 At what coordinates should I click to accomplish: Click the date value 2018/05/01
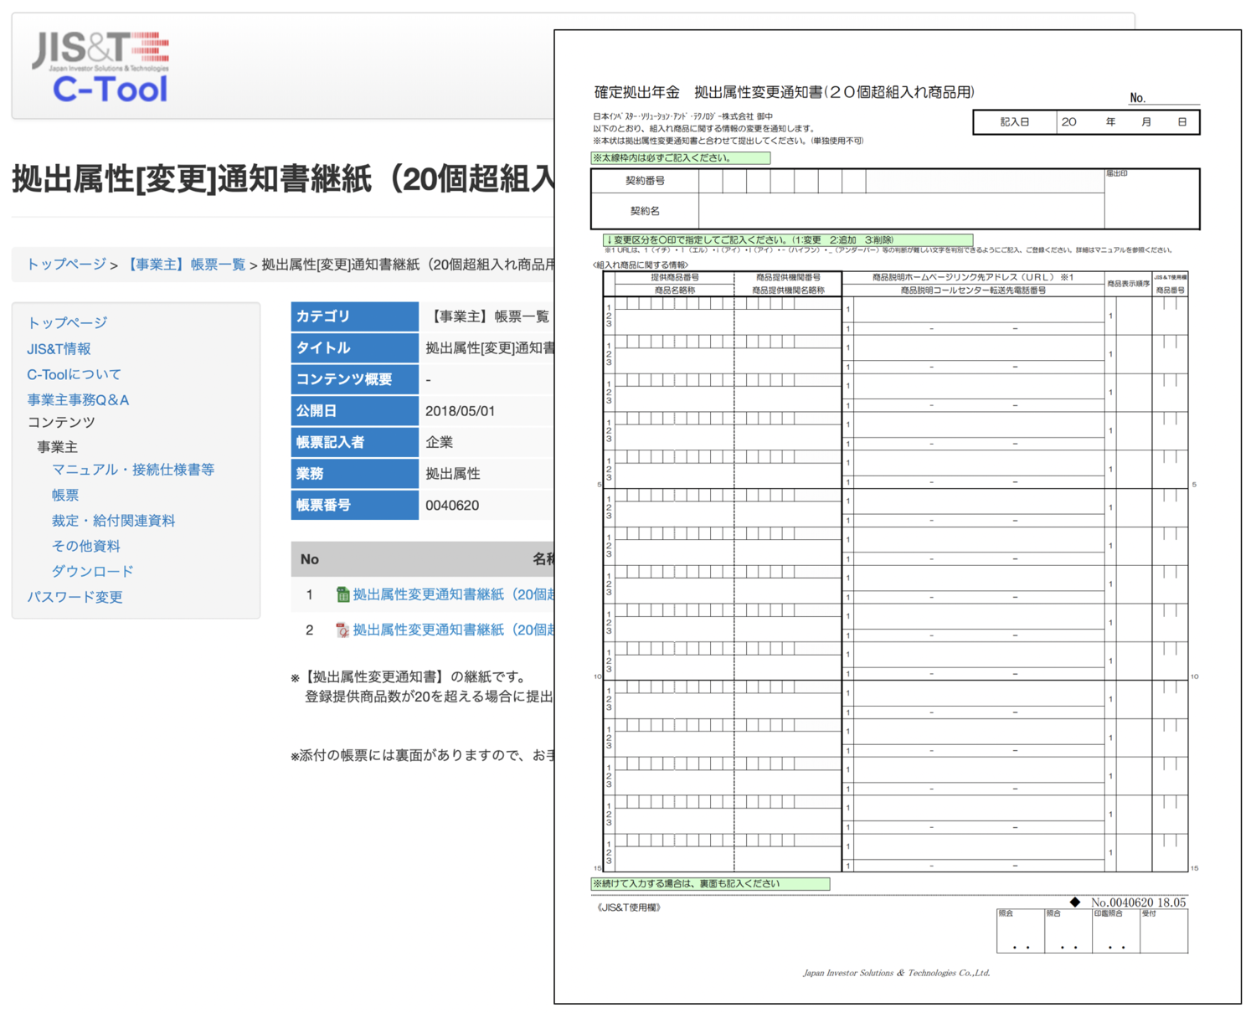[x=460, y=411]
